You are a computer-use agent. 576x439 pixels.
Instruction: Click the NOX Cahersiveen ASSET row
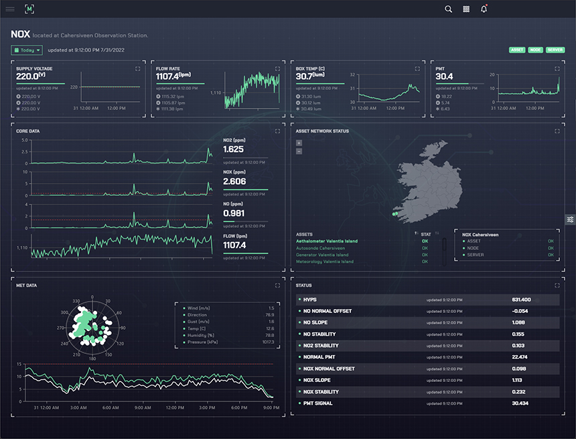click(x=508, y=241)
